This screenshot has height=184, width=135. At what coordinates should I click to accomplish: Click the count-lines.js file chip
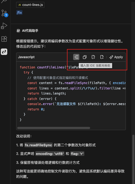(30, 5)
